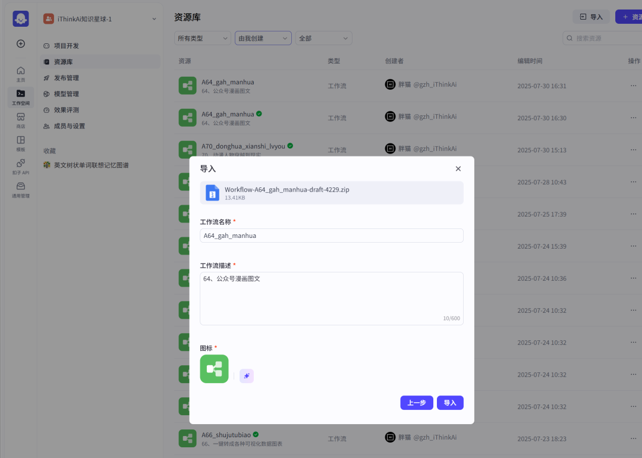Click creator avatar in 16:31 row
The image size is (642, 458).
click(390, 84)
